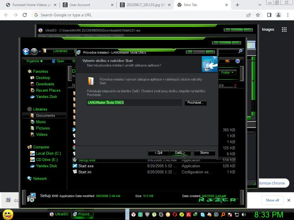Open the network tray icon
294x220 pixels.
237,215
